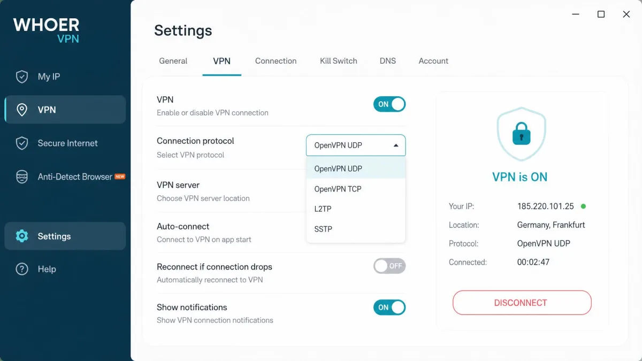Screen dimensions: 642x361
Task: Click the connected time 00:02:47
Action: [x=533, y=262]
